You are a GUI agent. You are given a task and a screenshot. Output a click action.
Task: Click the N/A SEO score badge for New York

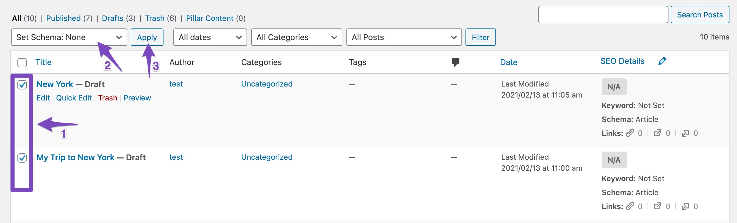(x=614, y=87)
